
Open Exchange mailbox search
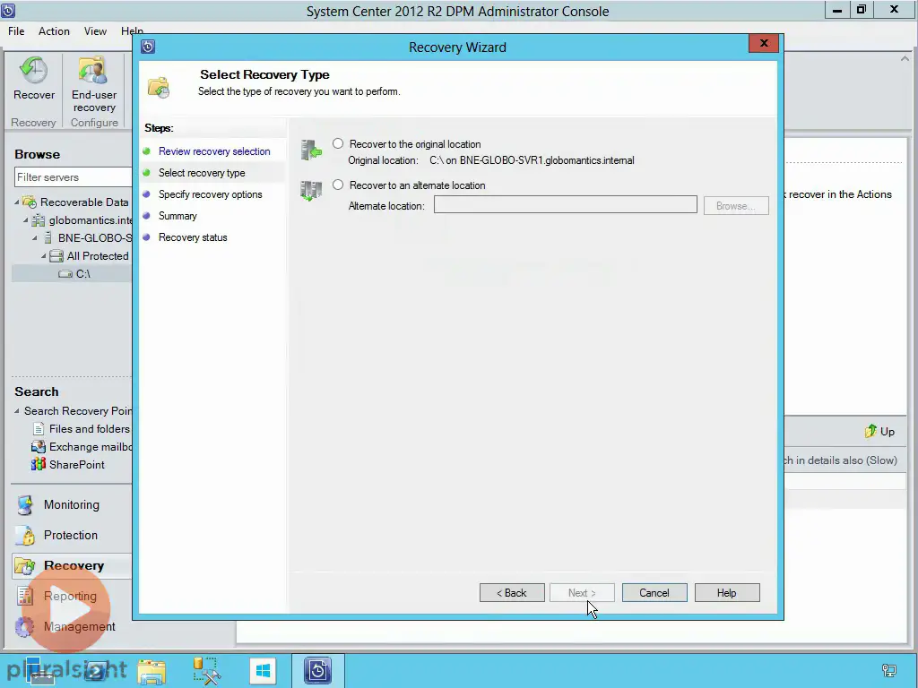tap(91, 446)
